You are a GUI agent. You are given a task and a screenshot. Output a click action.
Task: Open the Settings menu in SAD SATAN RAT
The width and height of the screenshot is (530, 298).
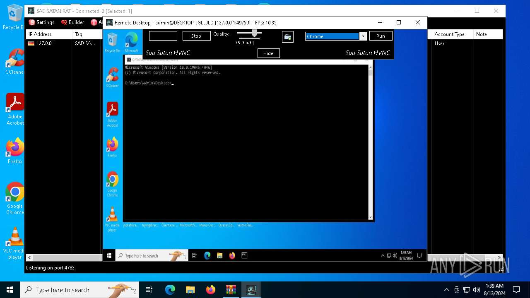pos(41,22)
